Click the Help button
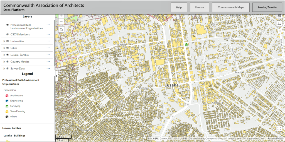Viewport: 285px width, 142px height. pos(179,8)
